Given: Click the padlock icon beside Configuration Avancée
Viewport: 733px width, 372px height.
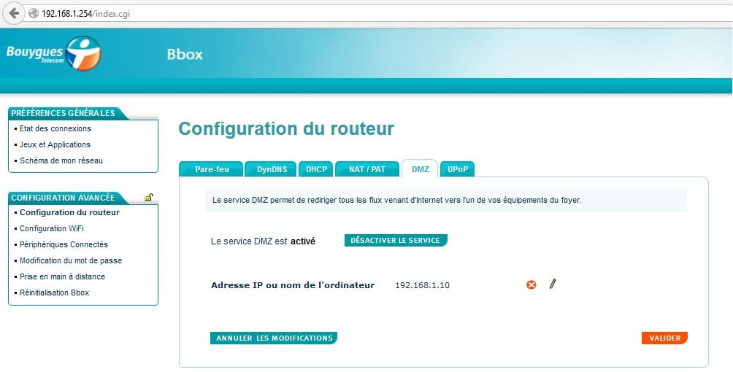Looking at the screenshot, I should point(149,197).
